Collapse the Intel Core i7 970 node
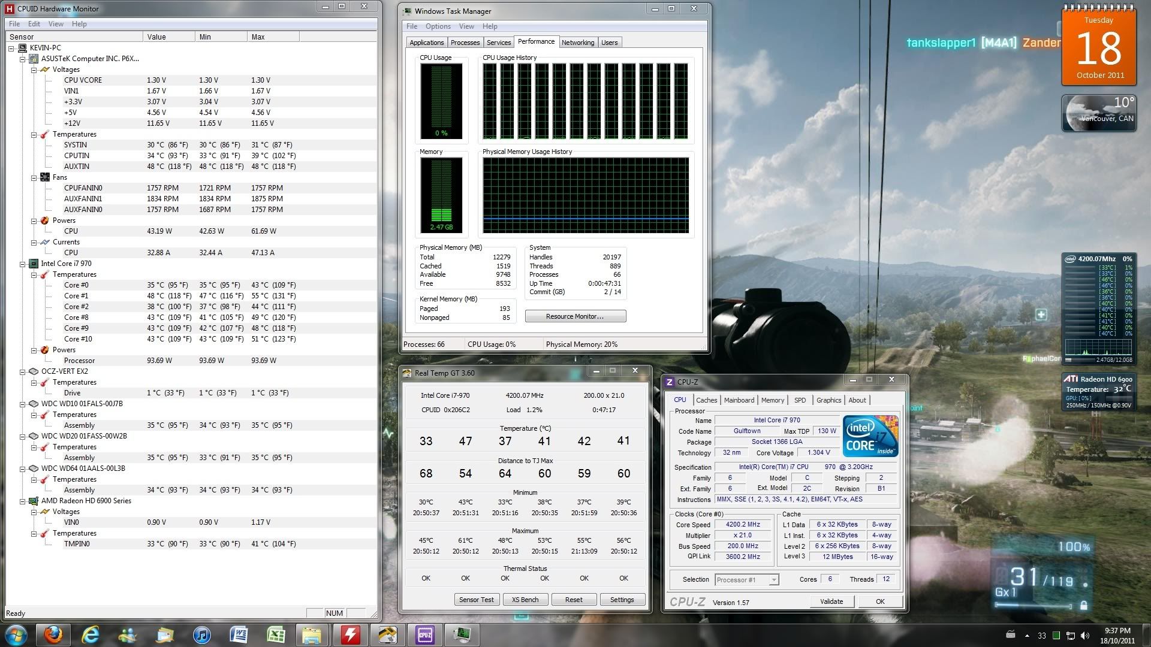This screenshot has width=1151, height=647. [23, 264]
